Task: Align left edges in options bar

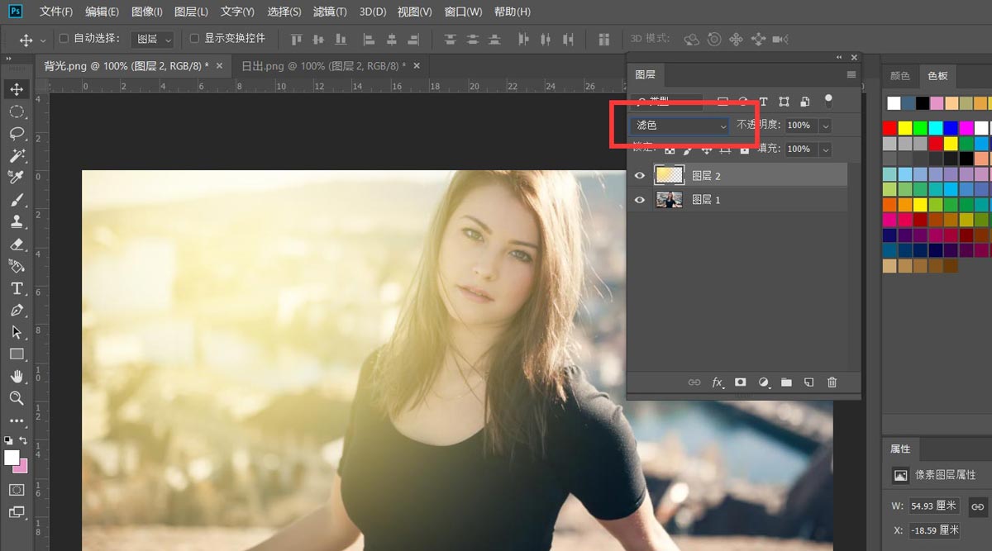Action: pos(369,40)
